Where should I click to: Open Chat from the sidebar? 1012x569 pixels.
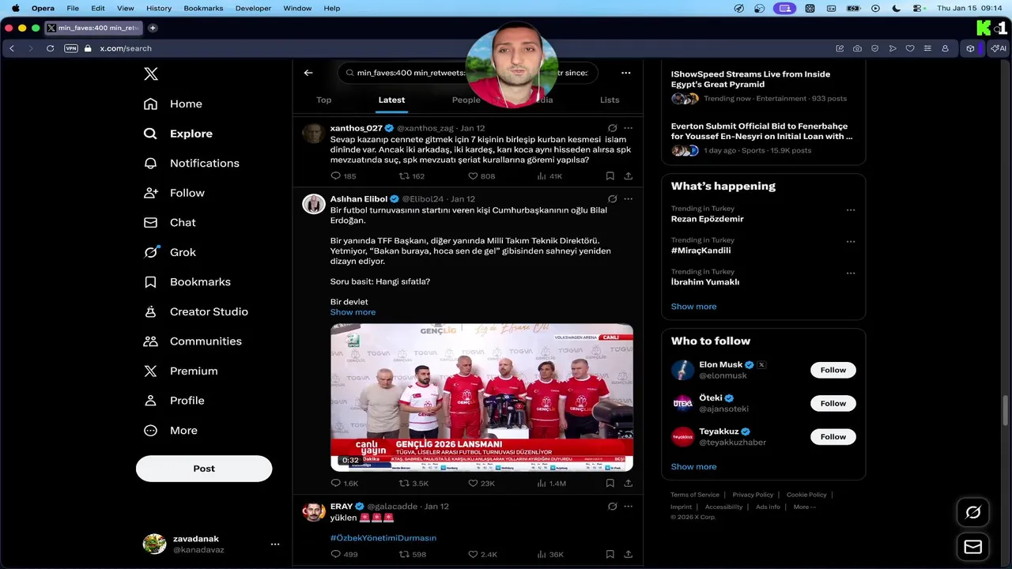pos(169,223)
